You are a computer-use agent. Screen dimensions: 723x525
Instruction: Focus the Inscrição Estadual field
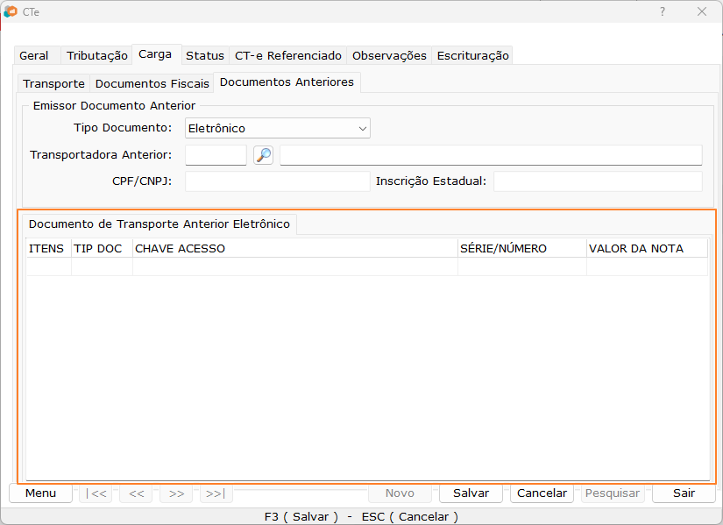tap(598, 181)
